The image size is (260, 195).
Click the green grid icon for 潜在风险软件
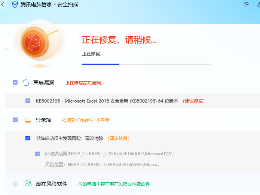(28, 183)
